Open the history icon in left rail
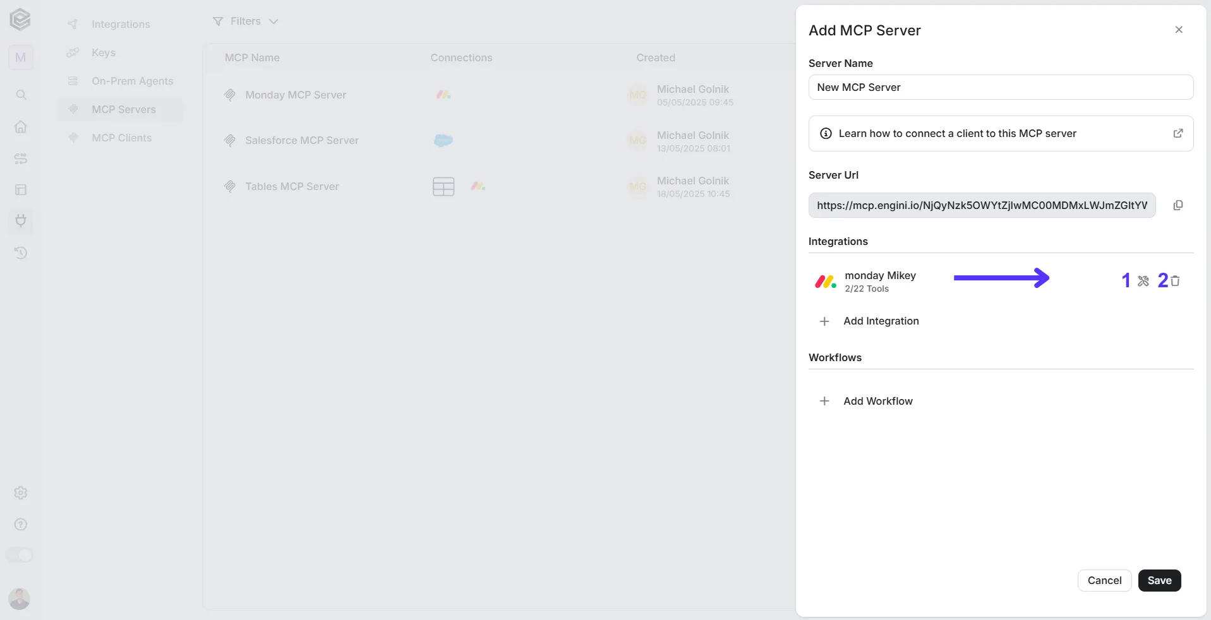1211x620 pixels. 21,253
